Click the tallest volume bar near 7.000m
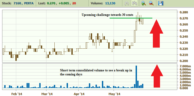Viewport: 194px width, 96px height. pyautogui.click(x=136, y=77)
